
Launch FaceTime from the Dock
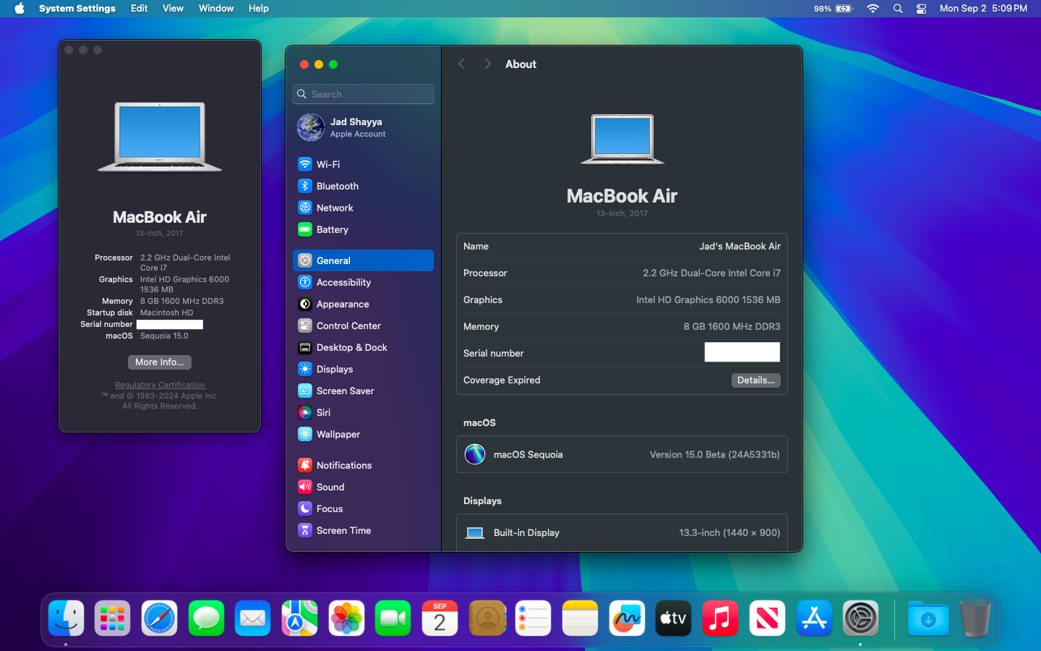(x=393, y=618)
